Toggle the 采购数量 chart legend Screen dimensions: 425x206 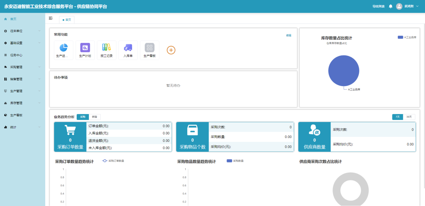point(235,161)
